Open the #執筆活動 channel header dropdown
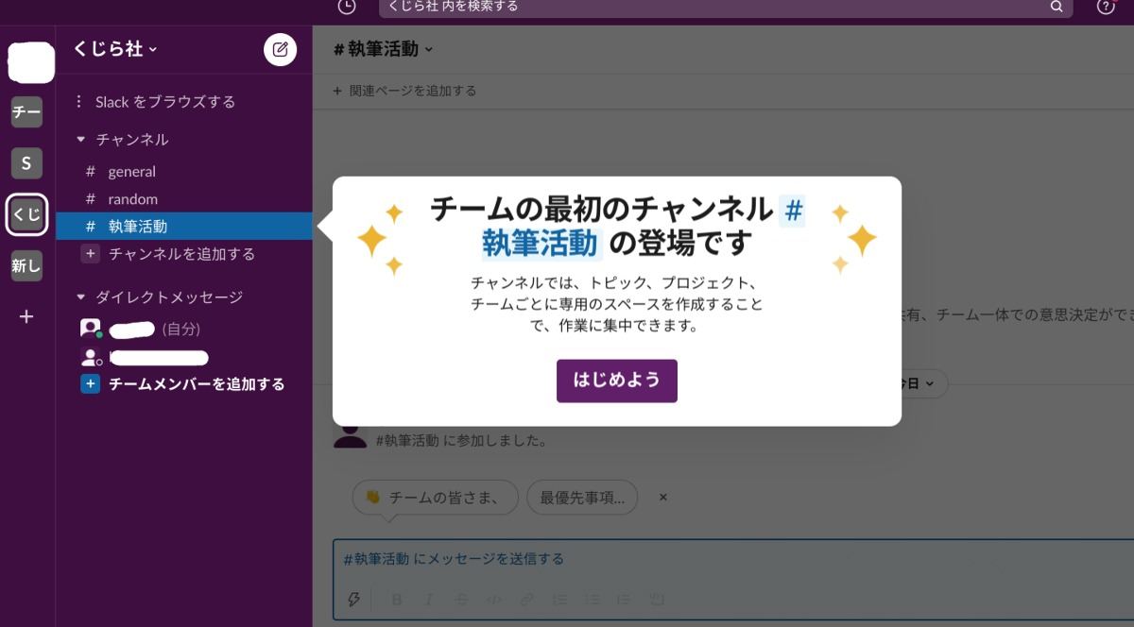 point(383,49)
